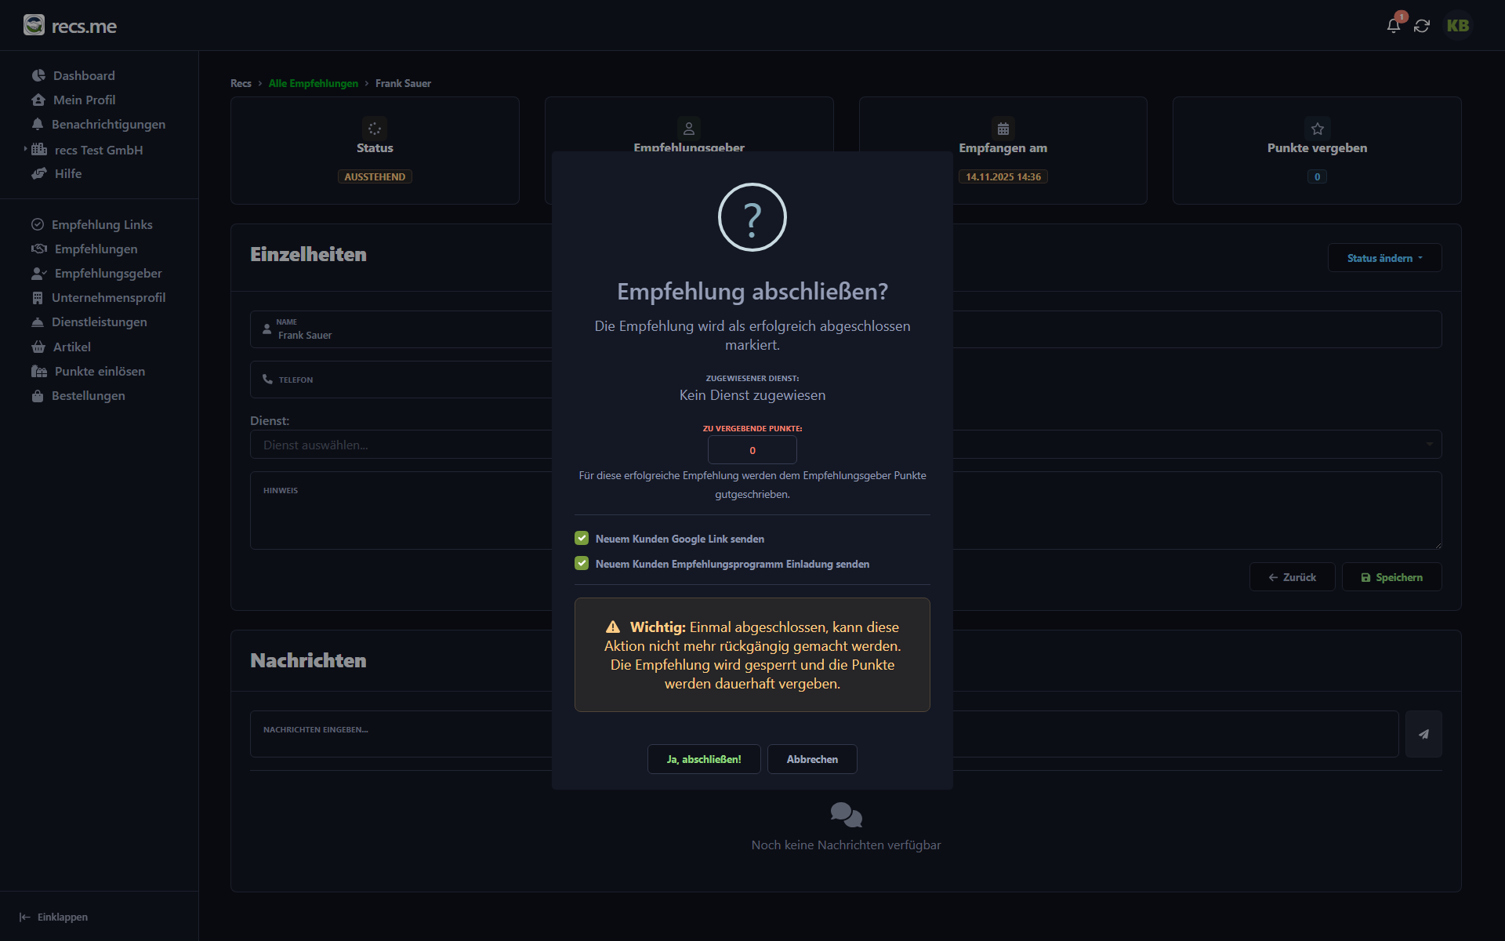1505x941 pixels.
Task: Click the KB user avatar
Action: tap(1457, 26)
